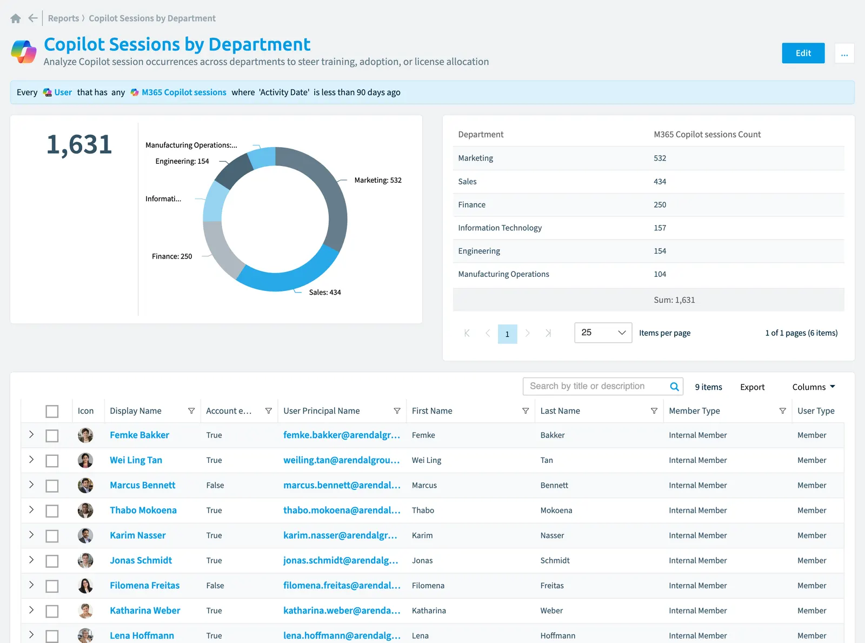This screenshot has width=865, height=643.
Task: Check the Karim Nasser row checkbox
Action: (x=52, y=536)
